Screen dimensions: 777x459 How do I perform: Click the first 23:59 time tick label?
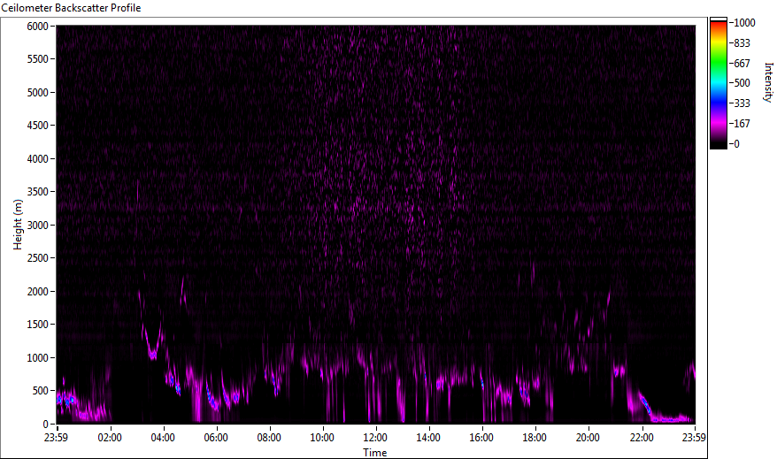click(56, 438)
